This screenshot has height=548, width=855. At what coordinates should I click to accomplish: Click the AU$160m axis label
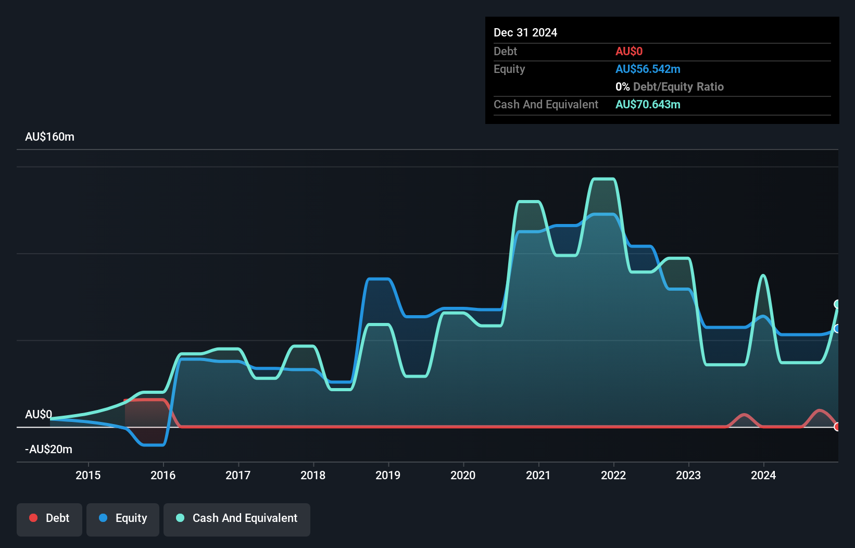tap(49, 136)
